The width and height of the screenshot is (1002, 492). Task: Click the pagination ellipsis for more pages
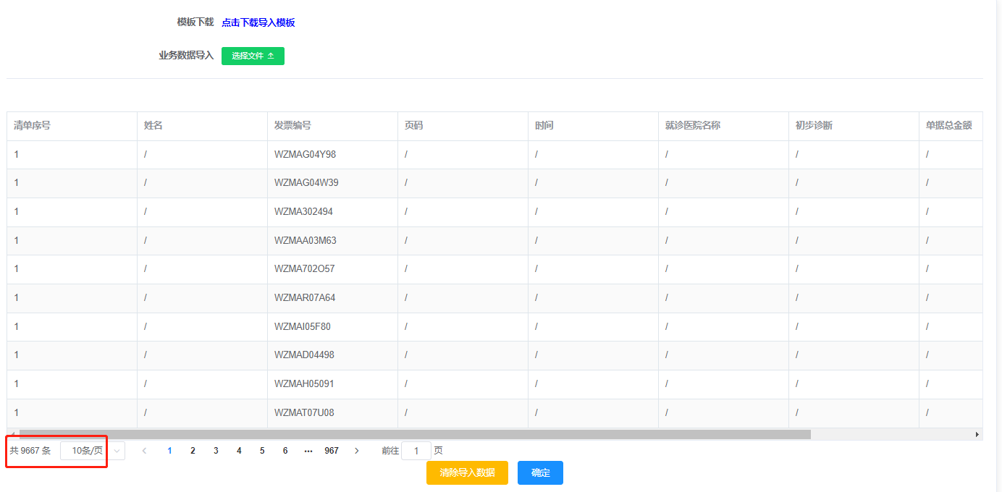pyautogui.click(x=308, y=451)
